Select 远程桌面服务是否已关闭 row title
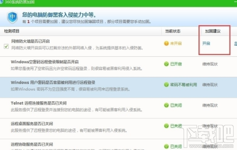 32,124
